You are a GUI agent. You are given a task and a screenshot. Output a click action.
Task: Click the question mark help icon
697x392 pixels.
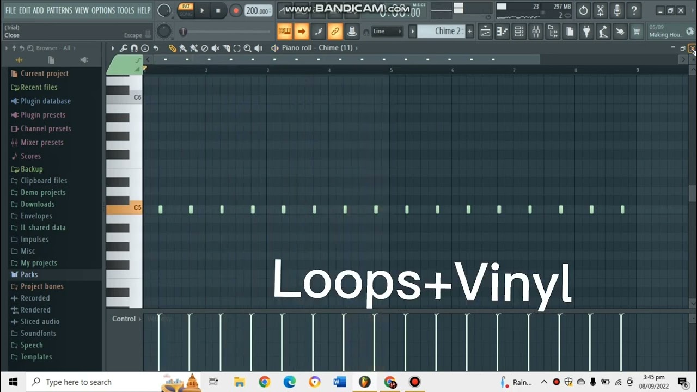[x=634, y=10]
